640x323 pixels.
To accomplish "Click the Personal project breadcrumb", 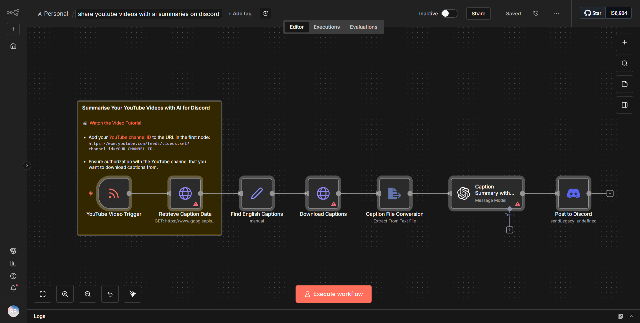I will point(53,14).
